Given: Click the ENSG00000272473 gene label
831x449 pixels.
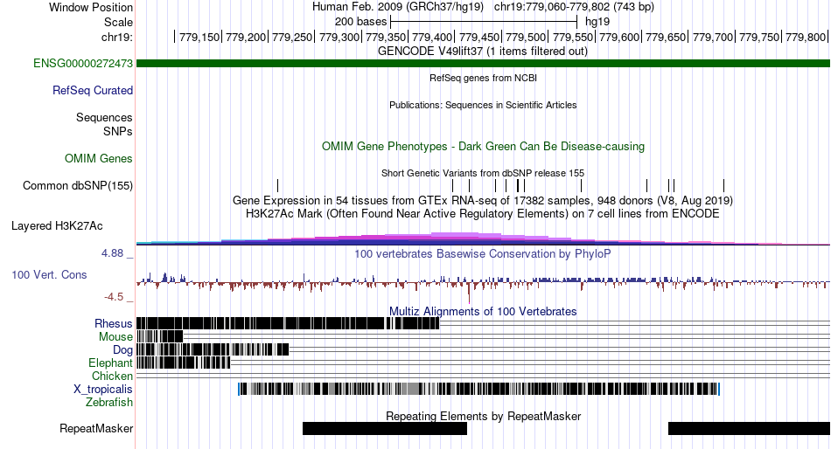Looking at the screenshot, I should 83,63.
